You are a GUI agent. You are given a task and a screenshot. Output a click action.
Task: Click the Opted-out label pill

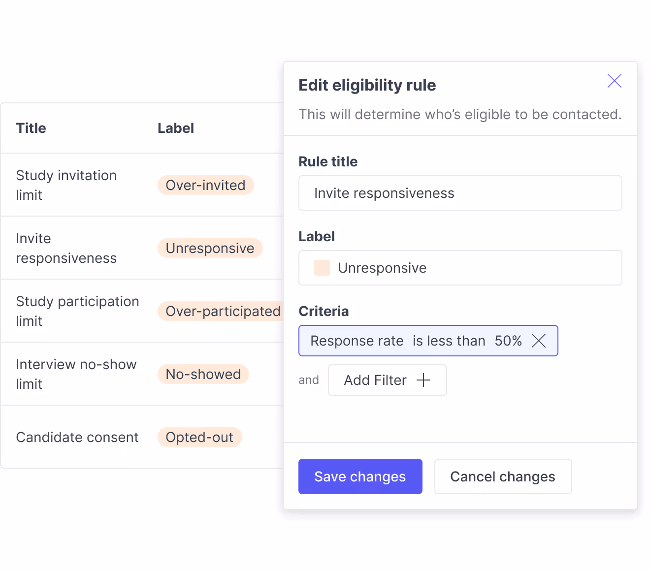pos(199,437)
